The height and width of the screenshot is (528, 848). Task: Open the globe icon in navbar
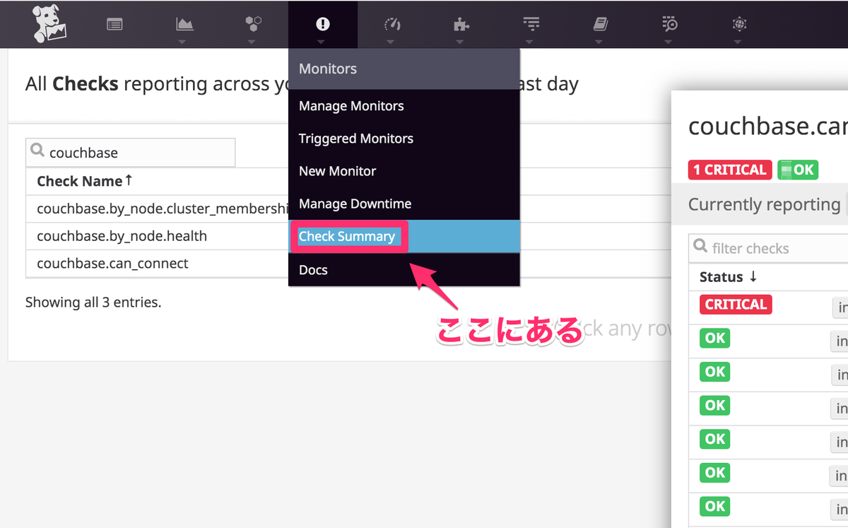tap(739, 24)
